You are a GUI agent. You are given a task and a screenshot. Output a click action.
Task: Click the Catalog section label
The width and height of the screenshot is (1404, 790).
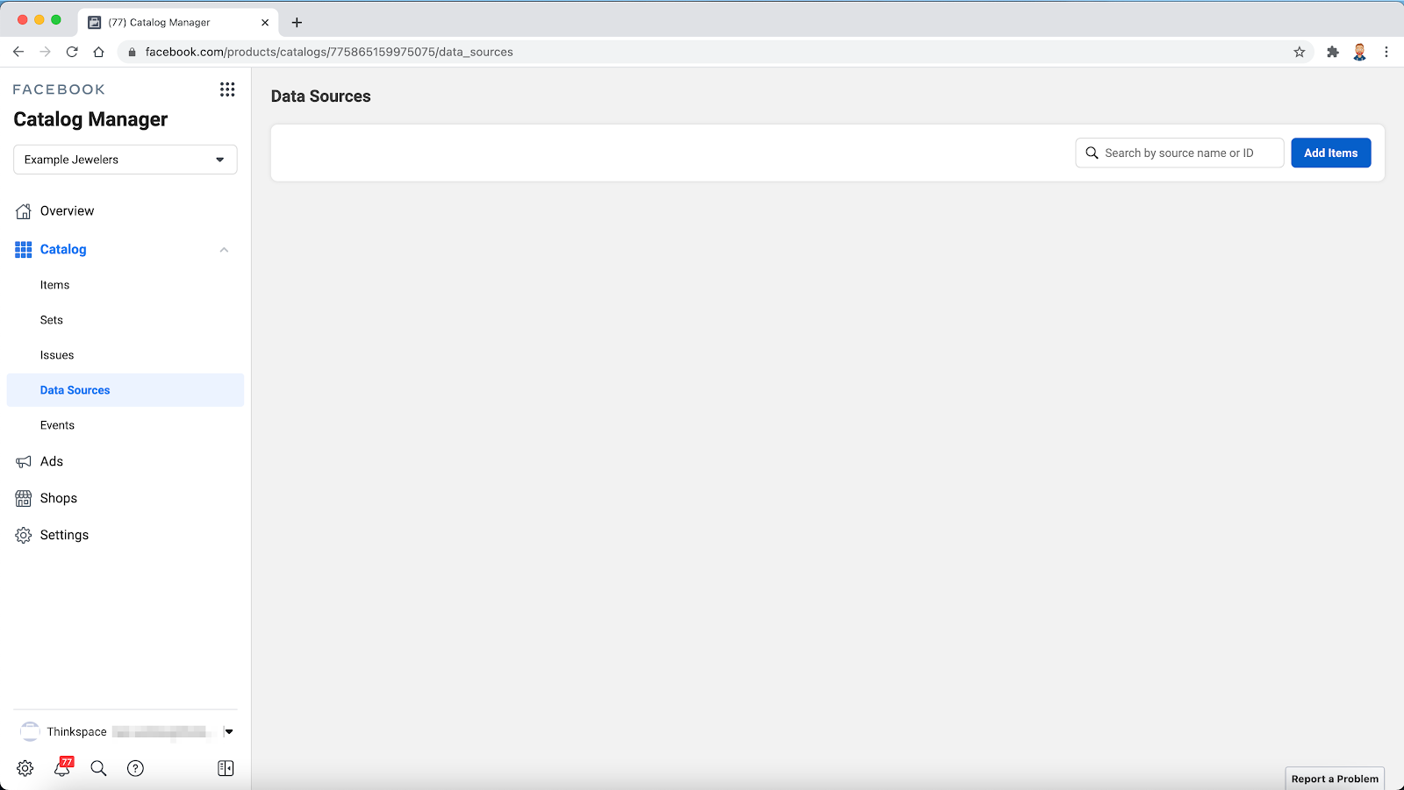pyautogui.click(x=63, y=250)
